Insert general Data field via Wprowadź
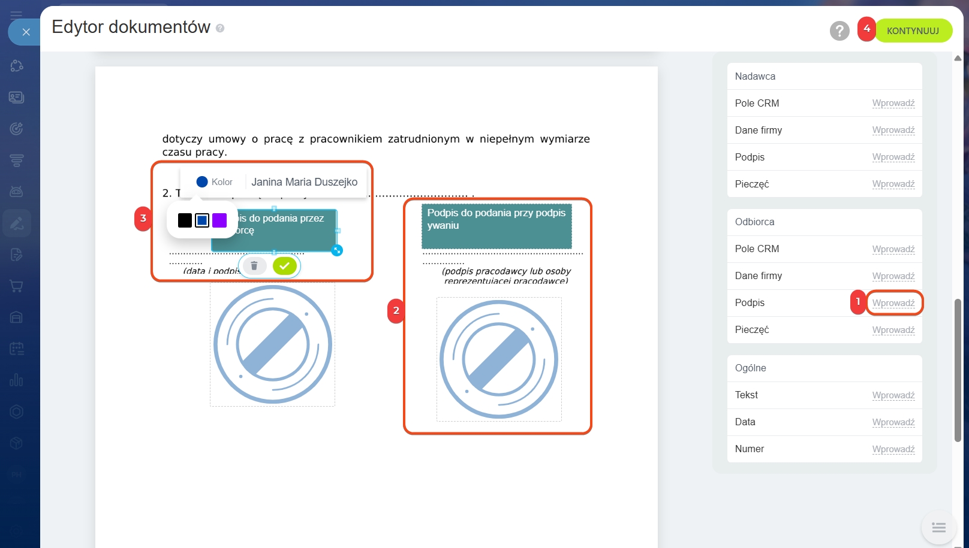 click(x=893, y=422)
